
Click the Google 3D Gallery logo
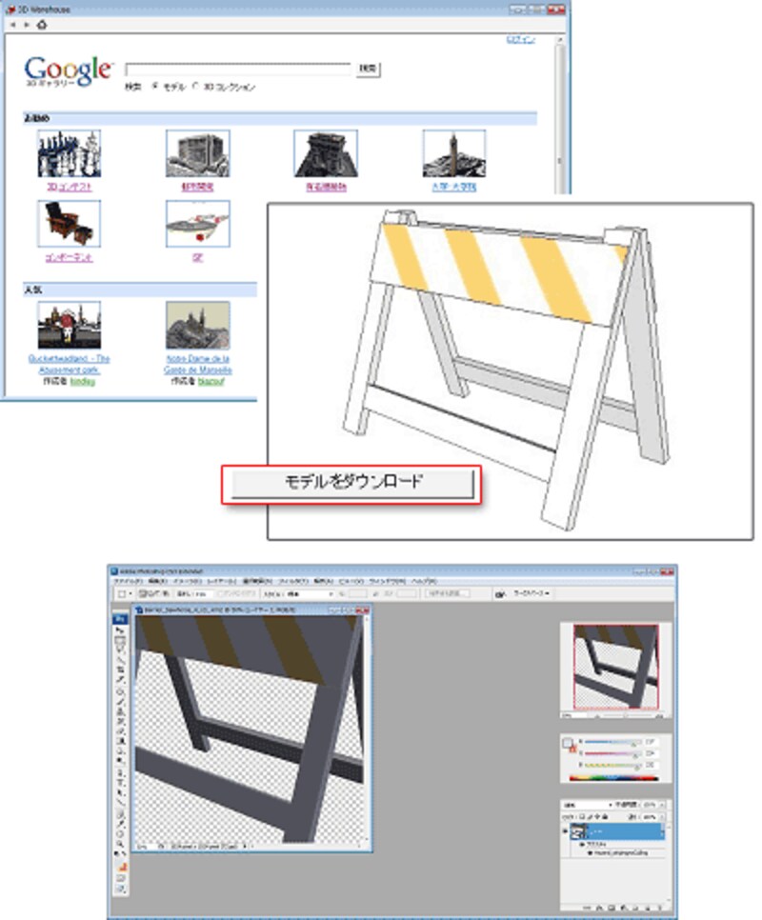pos(68,71)
